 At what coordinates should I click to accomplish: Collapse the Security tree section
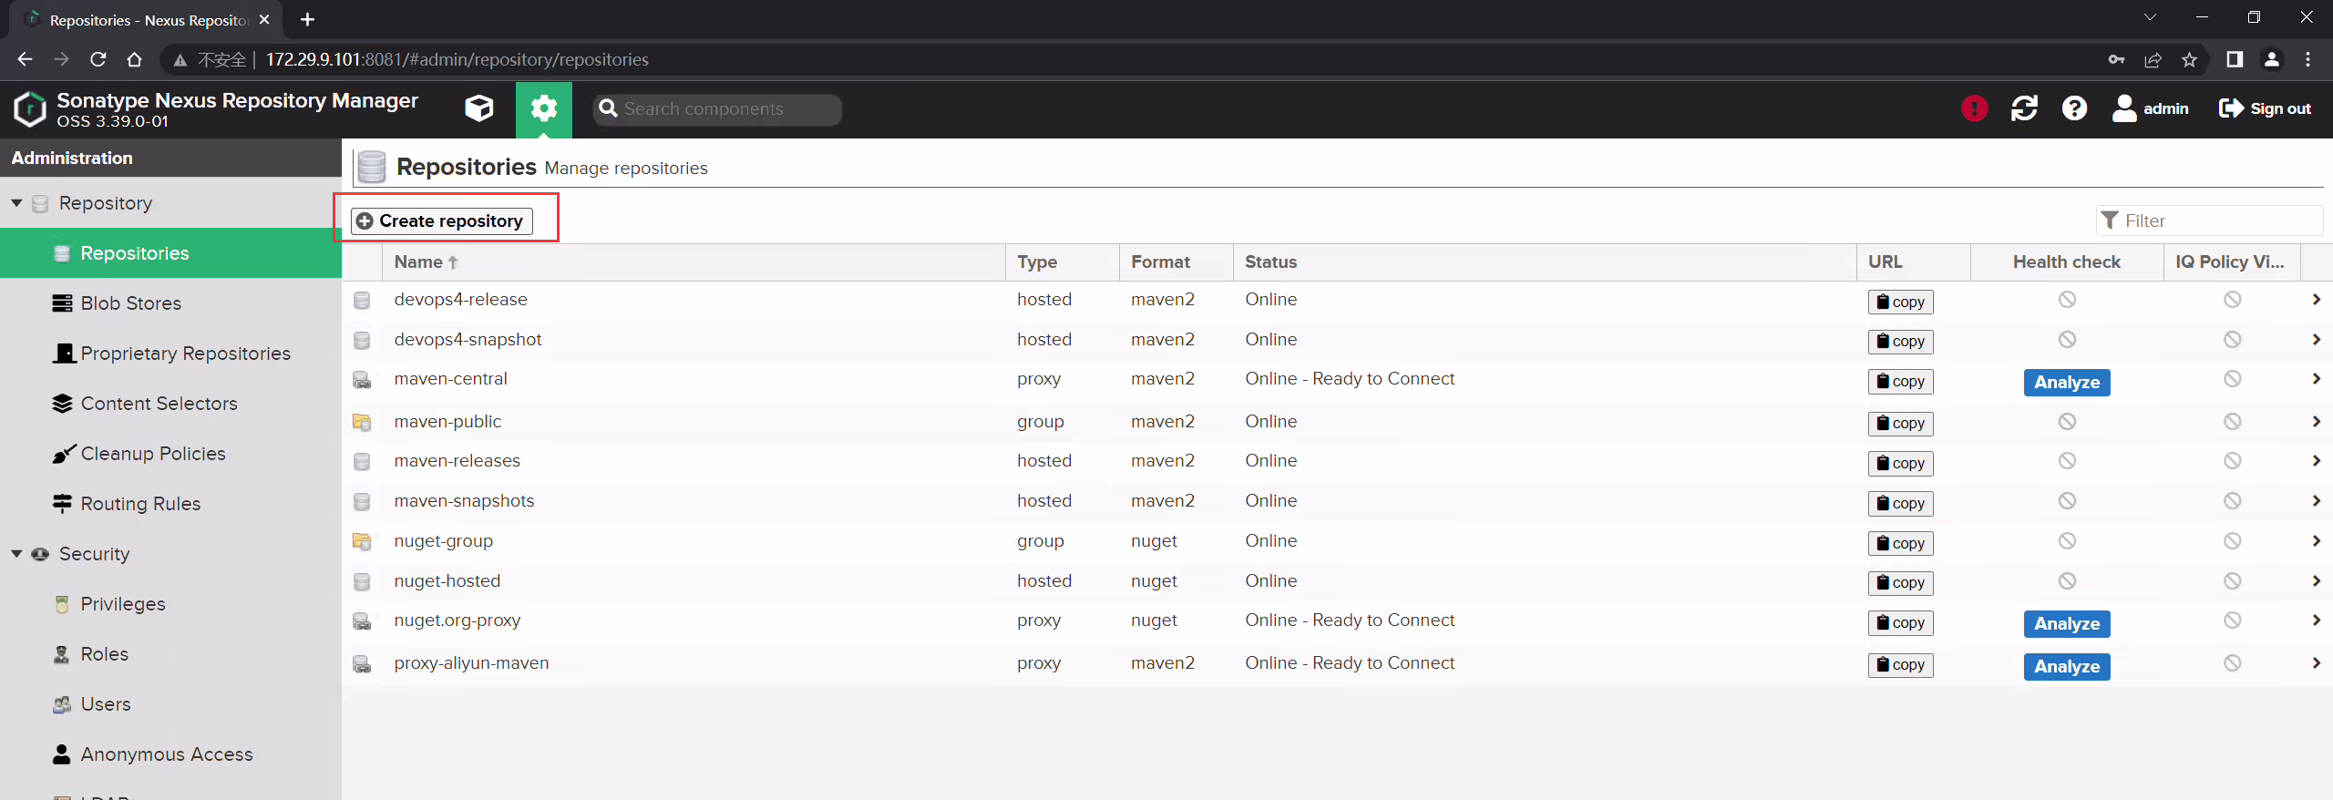(x=16, y=554)
